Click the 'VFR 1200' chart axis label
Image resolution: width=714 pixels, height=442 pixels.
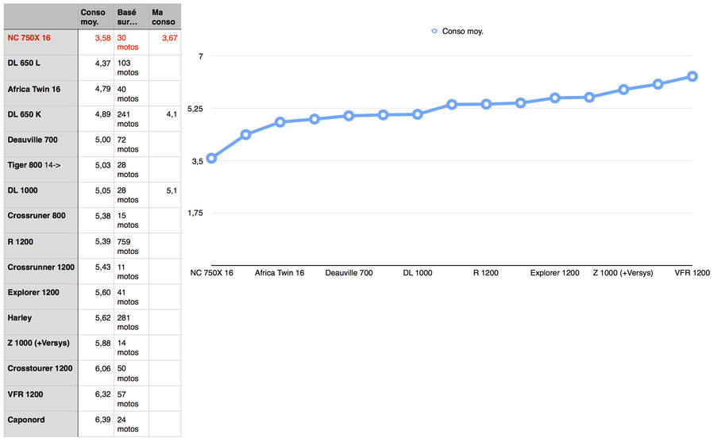coord(692,273)
